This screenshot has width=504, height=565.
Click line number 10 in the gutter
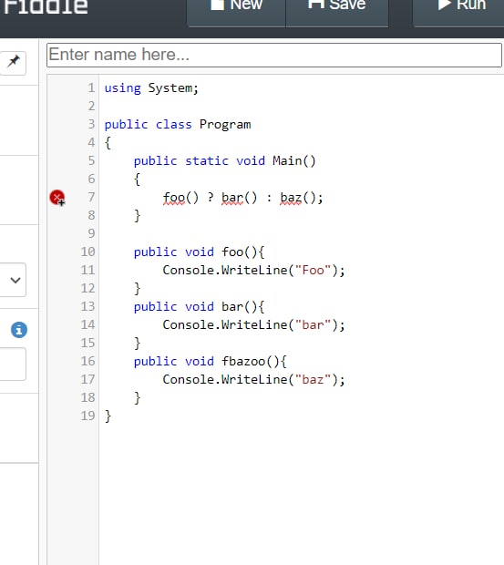click(x=87, y=252)
